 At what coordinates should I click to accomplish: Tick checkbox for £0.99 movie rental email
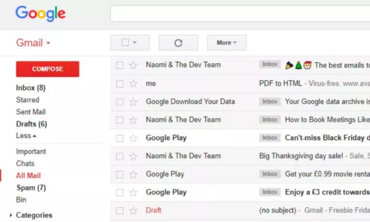120,175
